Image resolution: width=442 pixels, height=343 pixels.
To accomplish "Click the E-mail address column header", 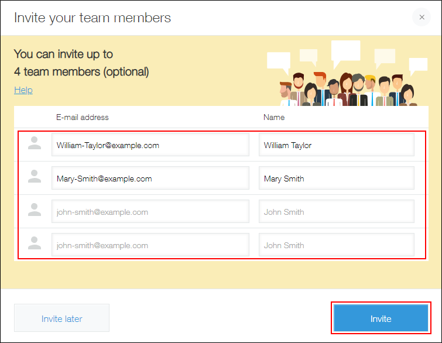I will point(83,117).
